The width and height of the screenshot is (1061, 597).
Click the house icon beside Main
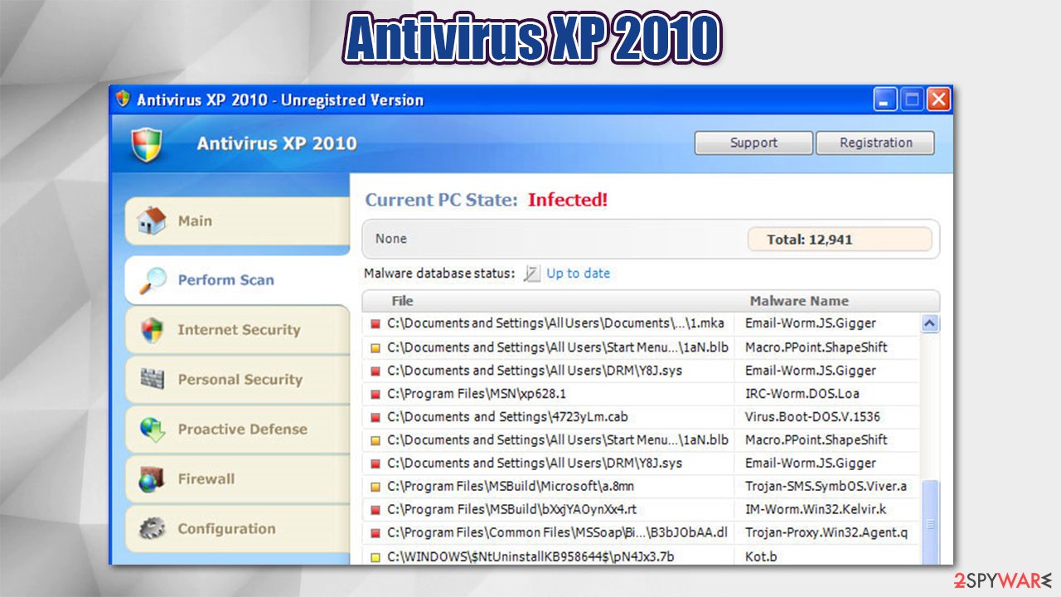[151, 221]
